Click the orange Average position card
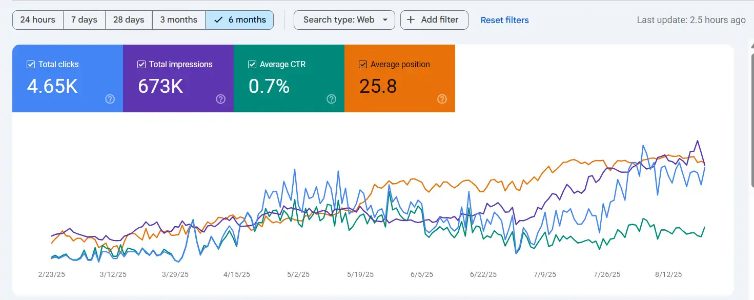The height and width of the screenshot is (300, 754). click(x=399, y=82)
